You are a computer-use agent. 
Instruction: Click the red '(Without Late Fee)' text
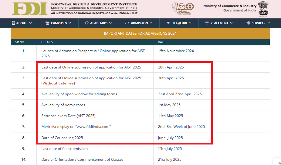click(58, 83)
